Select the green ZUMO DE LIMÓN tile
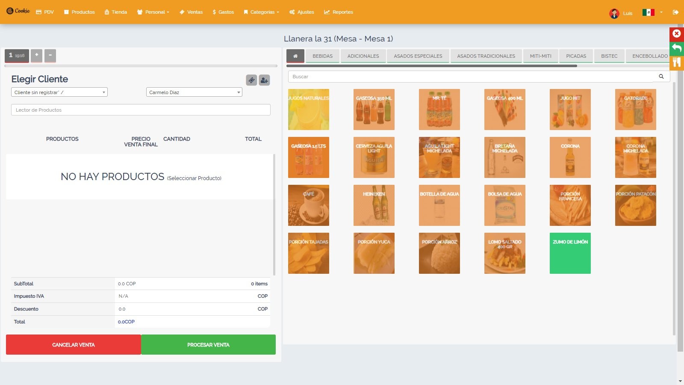 click(570, 253)
